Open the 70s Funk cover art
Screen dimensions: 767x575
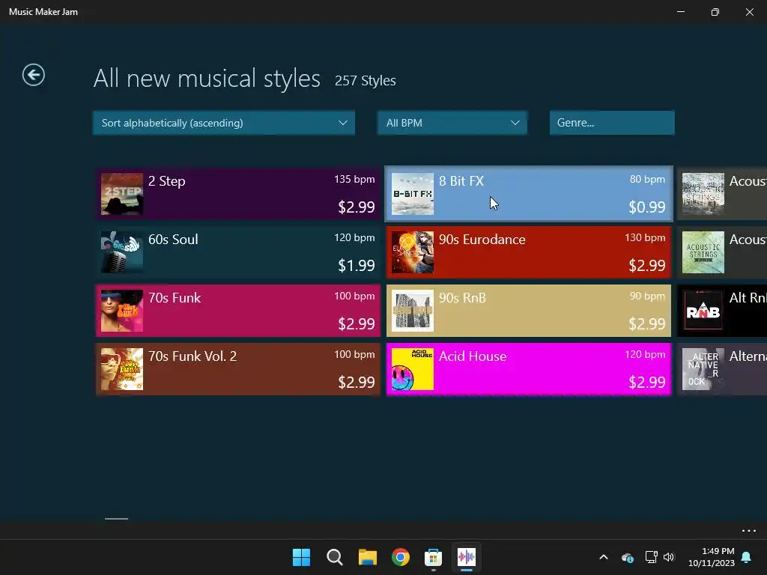122,311
